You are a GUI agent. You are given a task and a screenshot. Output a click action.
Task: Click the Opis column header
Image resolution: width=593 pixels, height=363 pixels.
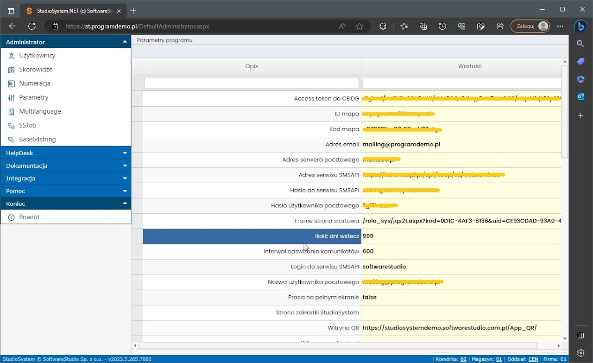[x=252, y=66]
